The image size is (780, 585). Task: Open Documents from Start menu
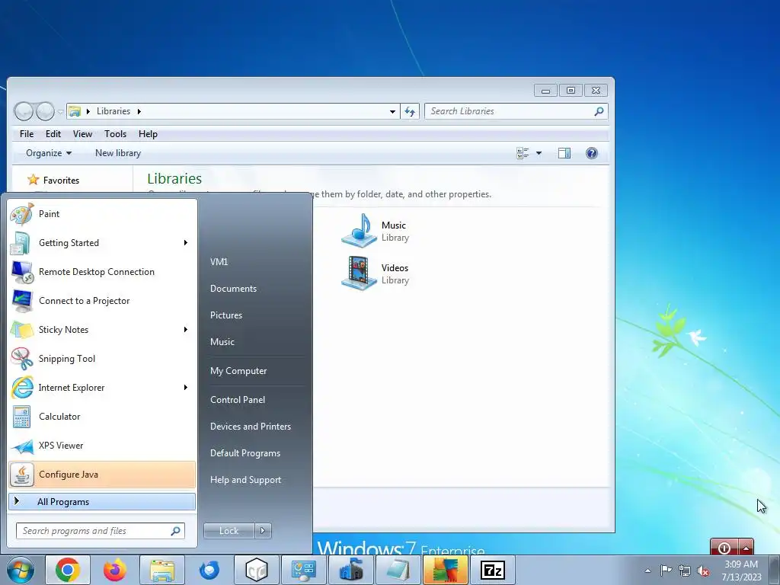click(x=233, y=289)
